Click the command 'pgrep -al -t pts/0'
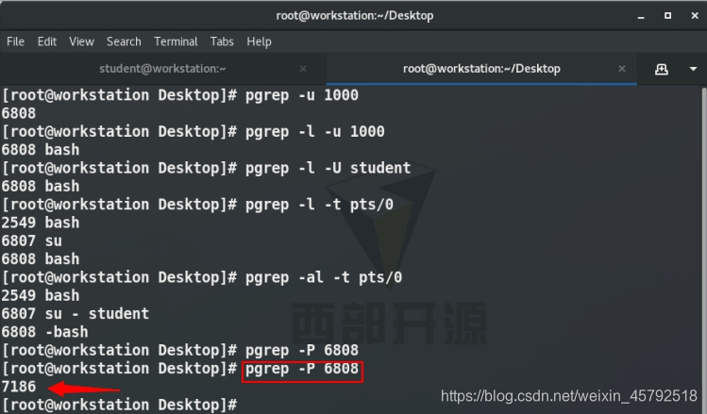 click(324, 277)
